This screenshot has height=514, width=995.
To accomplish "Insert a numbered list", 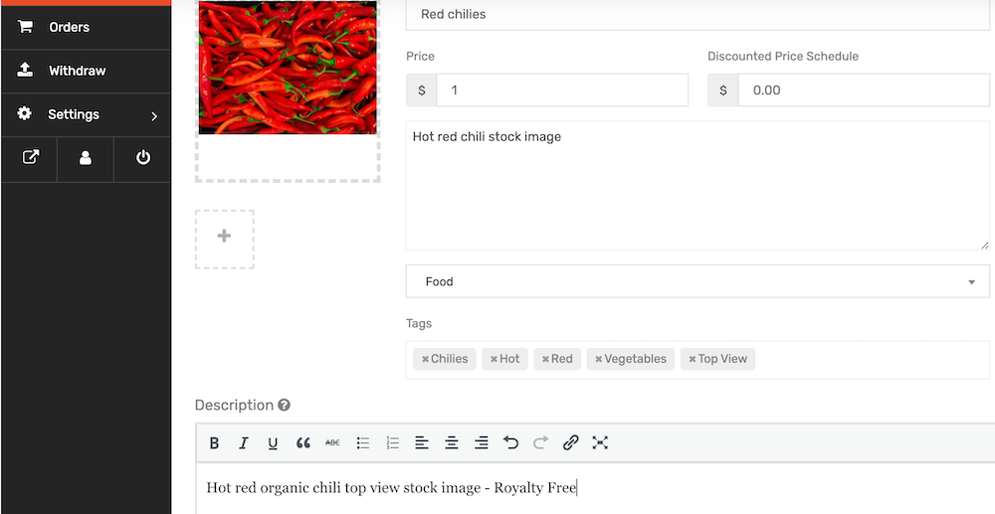I will [x=392, y=443].
